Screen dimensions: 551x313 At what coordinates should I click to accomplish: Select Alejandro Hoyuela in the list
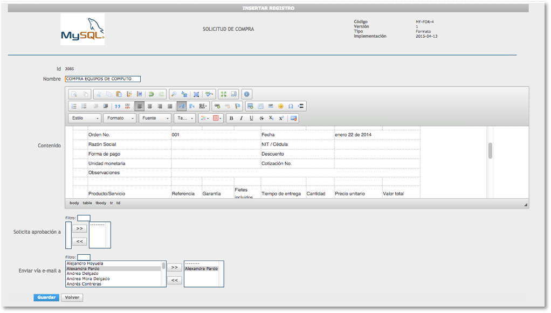click(x=85, y=263)
